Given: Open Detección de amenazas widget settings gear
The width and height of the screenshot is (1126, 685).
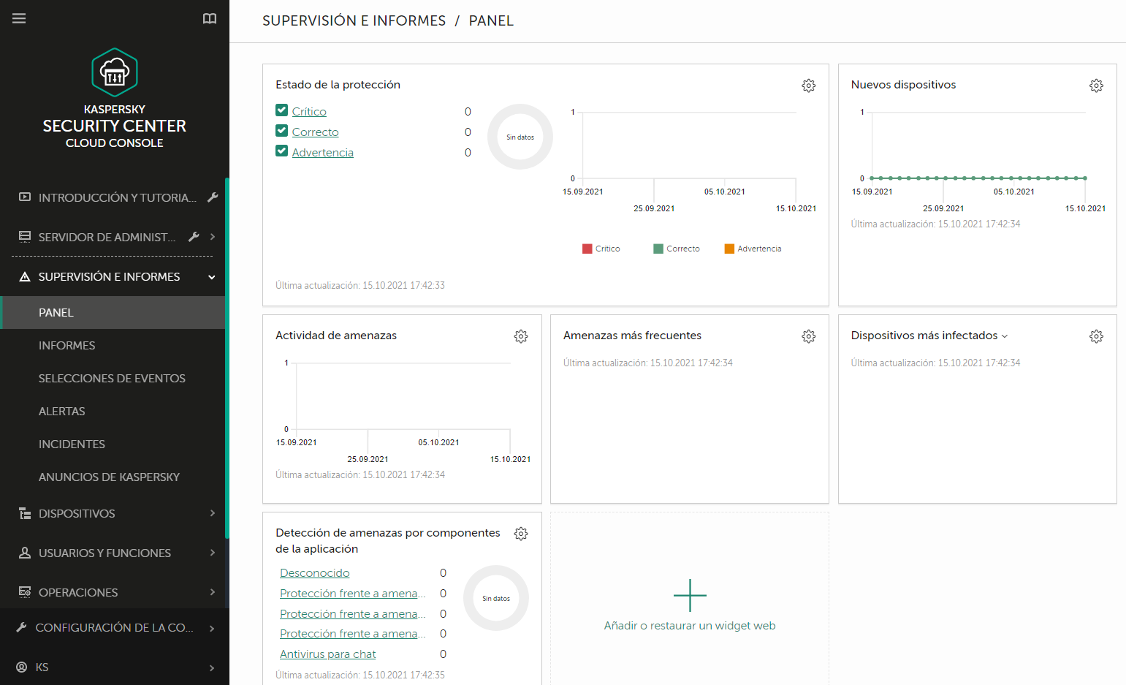Looking at the screenshot, I should tap(521, 534).
